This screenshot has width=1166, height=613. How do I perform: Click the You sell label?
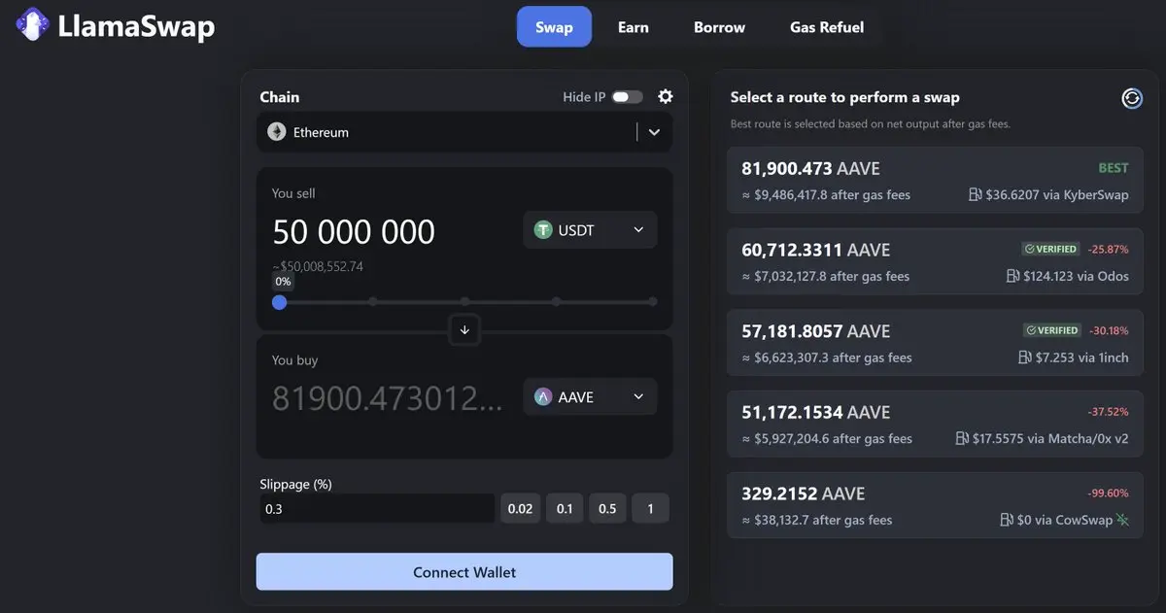293,193
